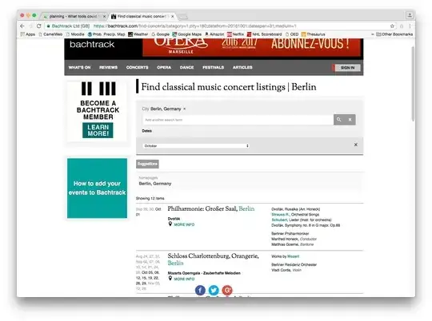Click the add another search term field

pyautogui.click(x=238, y=120)
